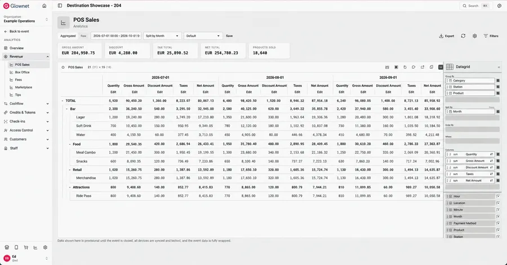This screenshot has width=507, height=265.
Task: Collapse the Bar category row
Action: 66,109
